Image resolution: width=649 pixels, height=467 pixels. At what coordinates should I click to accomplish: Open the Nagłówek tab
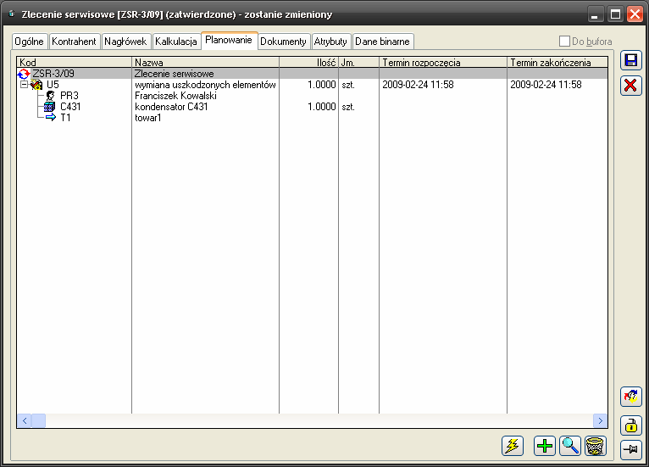(x=125, y=42)
